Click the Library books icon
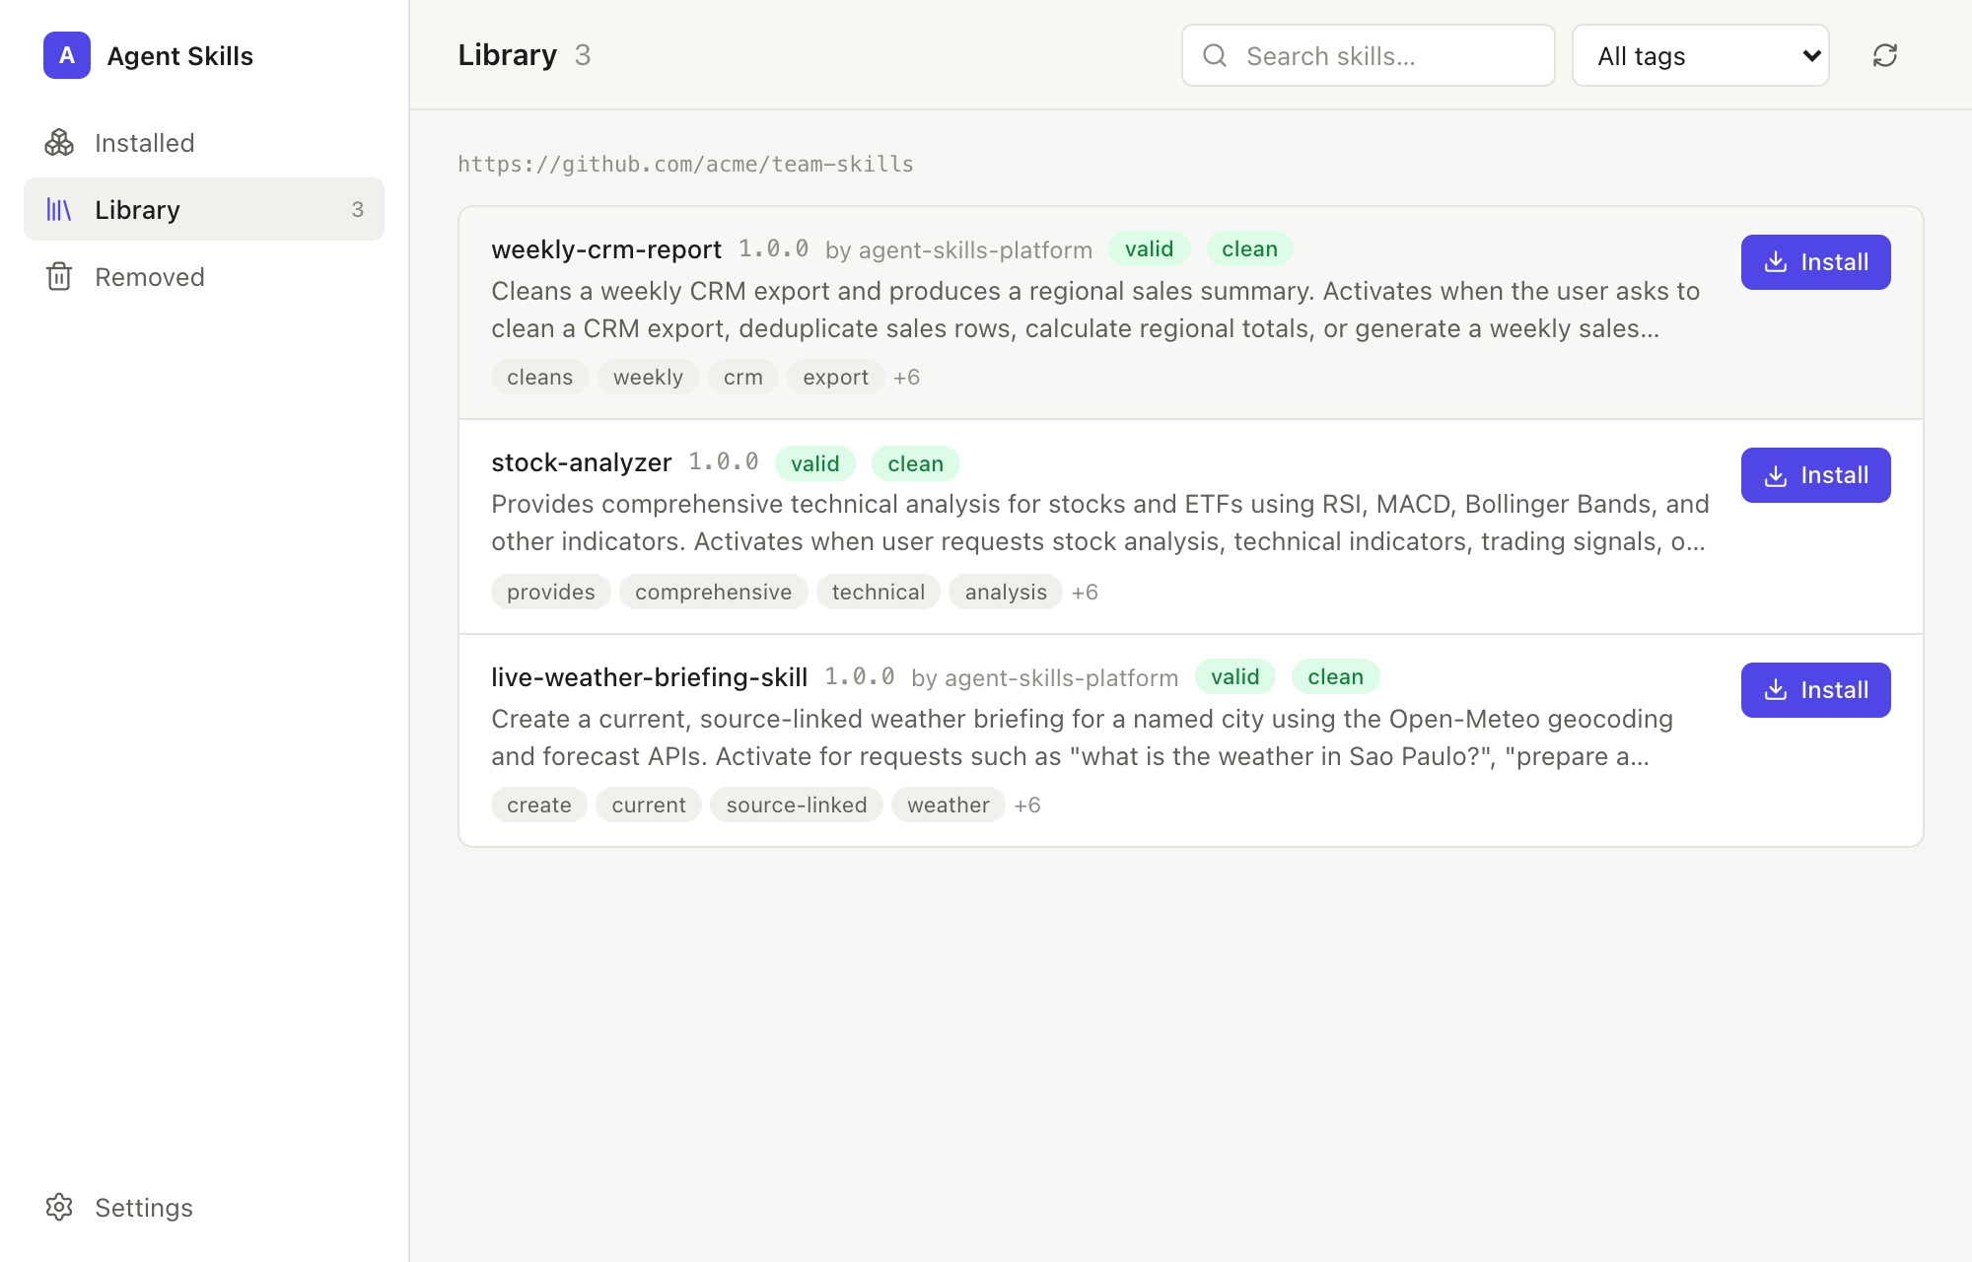The width and height of the screenshot is (1972, 1262). (x=59, y=209)
